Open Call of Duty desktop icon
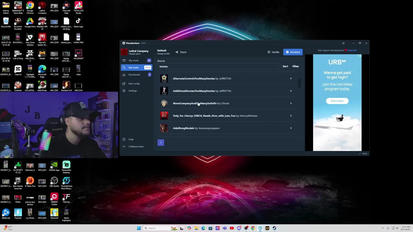 (18, 55)
